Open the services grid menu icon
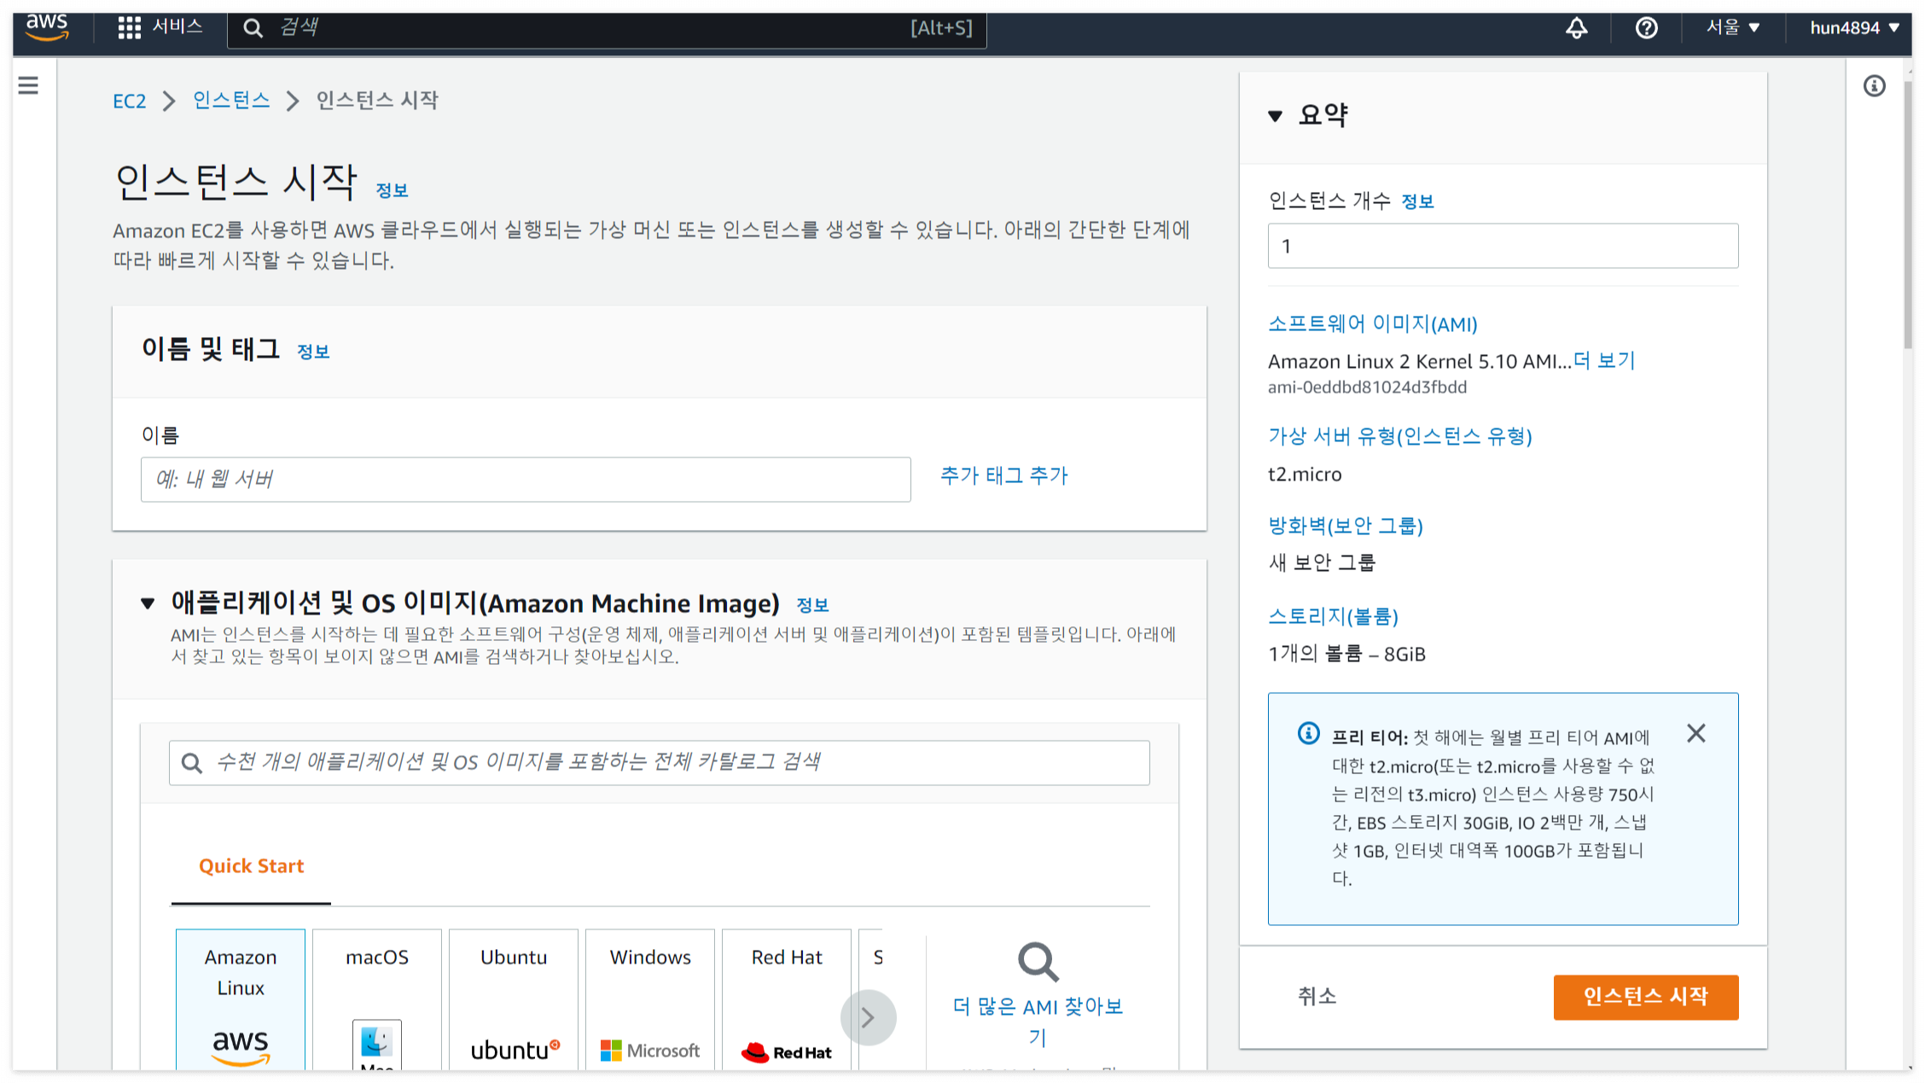 pyautogui.click(x=129, y=27)
